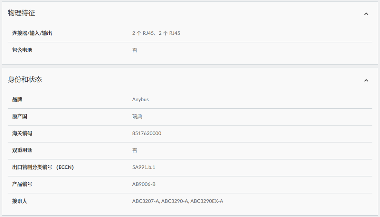Click ECCN value 5A991.b.1

pos(144,167)
